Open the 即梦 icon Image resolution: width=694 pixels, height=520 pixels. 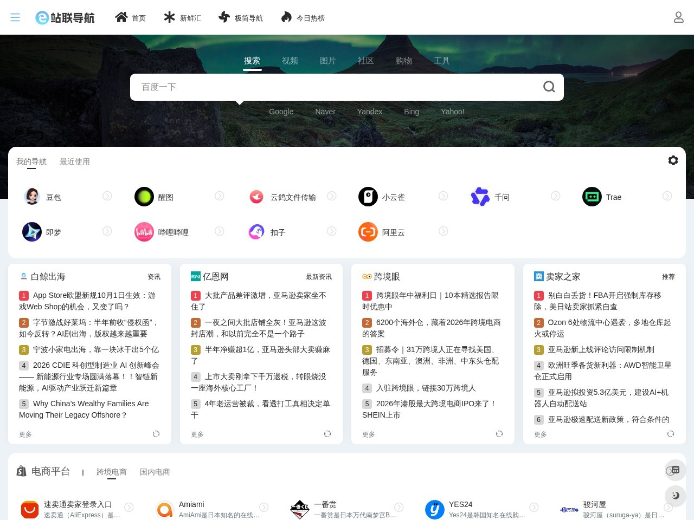tap(32, 232)
